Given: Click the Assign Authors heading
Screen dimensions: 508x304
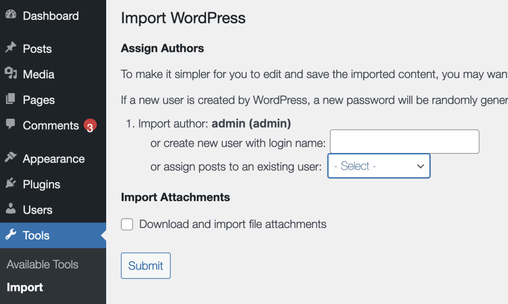Looking at the screenshot, I should [x=162, y=48].
